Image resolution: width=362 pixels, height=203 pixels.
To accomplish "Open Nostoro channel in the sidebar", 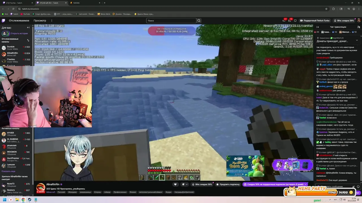I will pos(16,191).
